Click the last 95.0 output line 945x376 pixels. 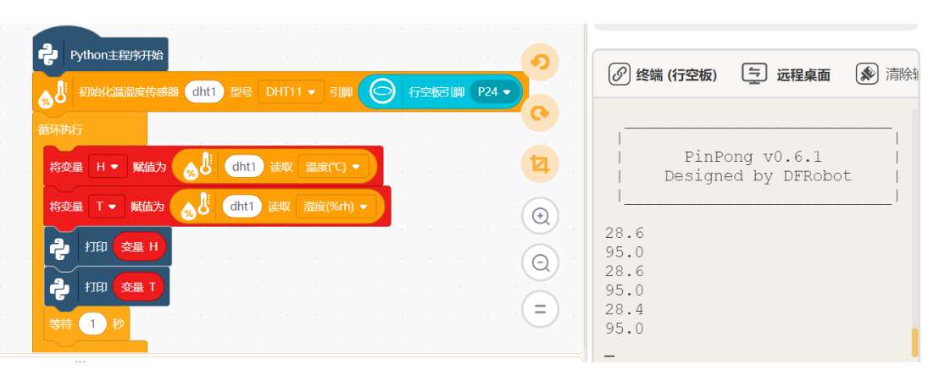(x=625, y=329)
